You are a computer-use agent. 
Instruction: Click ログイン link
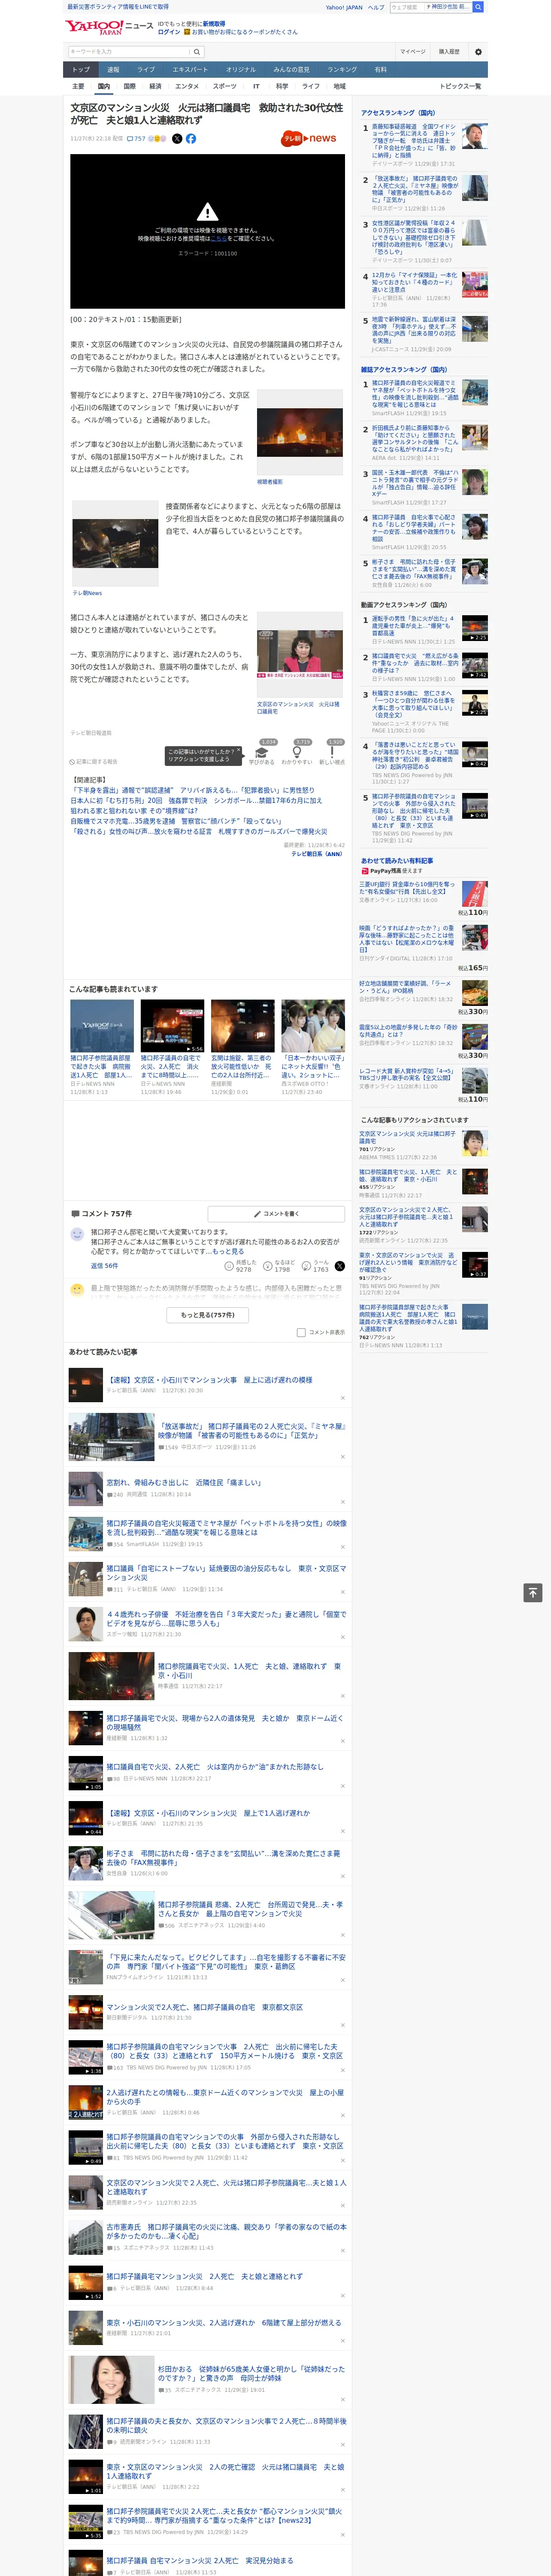pyautogui.click(x=169, y=32)
